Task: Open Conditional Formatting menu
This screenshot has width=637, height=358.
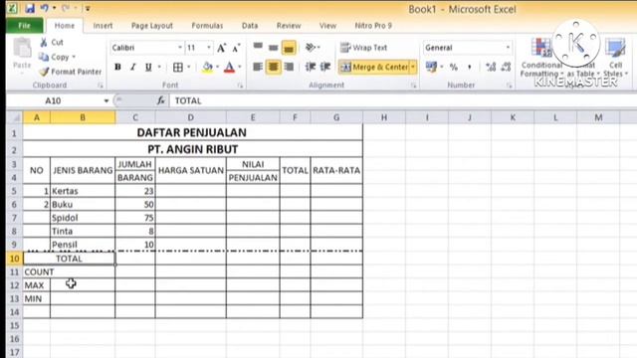Action: [x=541, y=58]
